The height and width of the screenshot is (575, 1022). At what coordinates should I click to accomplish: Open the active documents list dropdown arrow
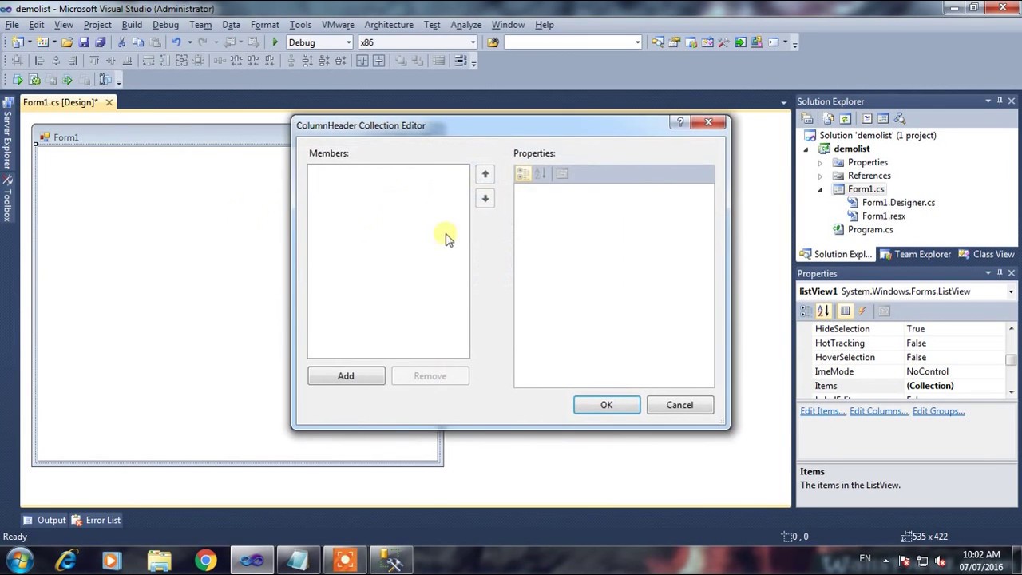(783, 102)
